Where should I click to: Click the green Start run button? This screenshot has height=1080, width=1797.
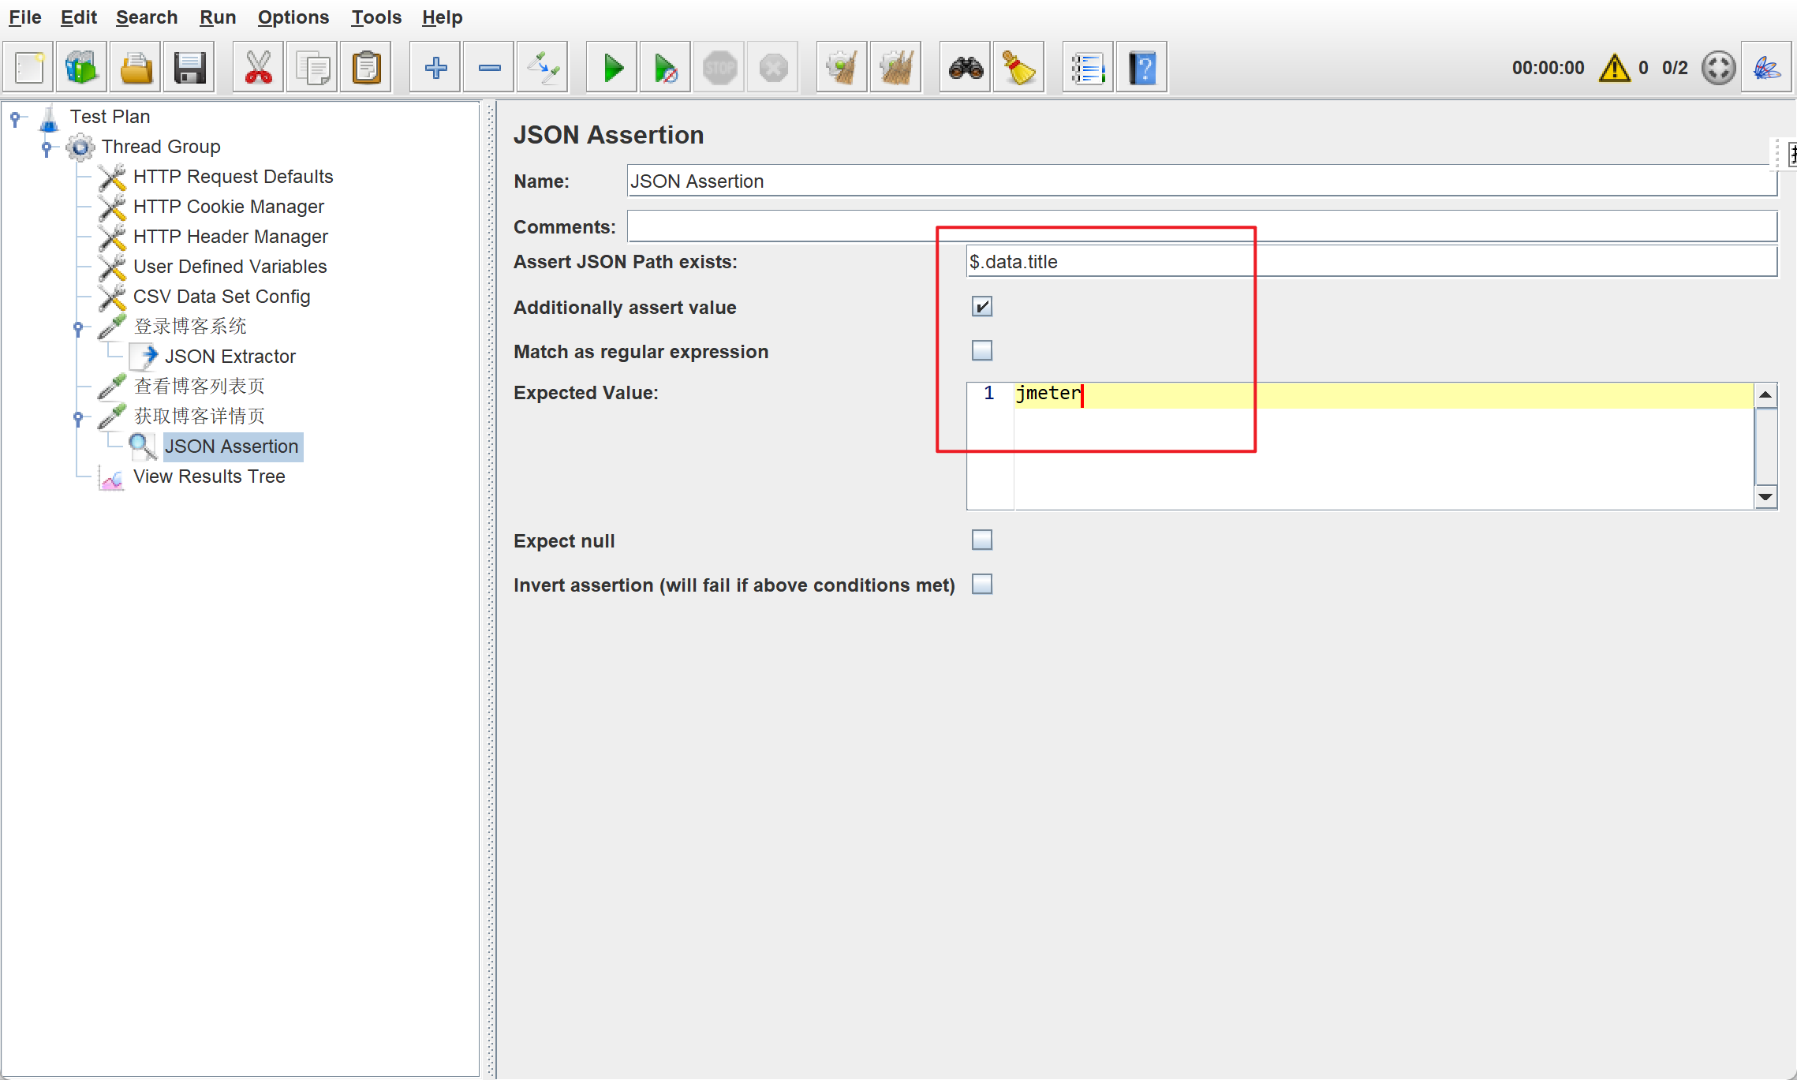tap(612, 68)
